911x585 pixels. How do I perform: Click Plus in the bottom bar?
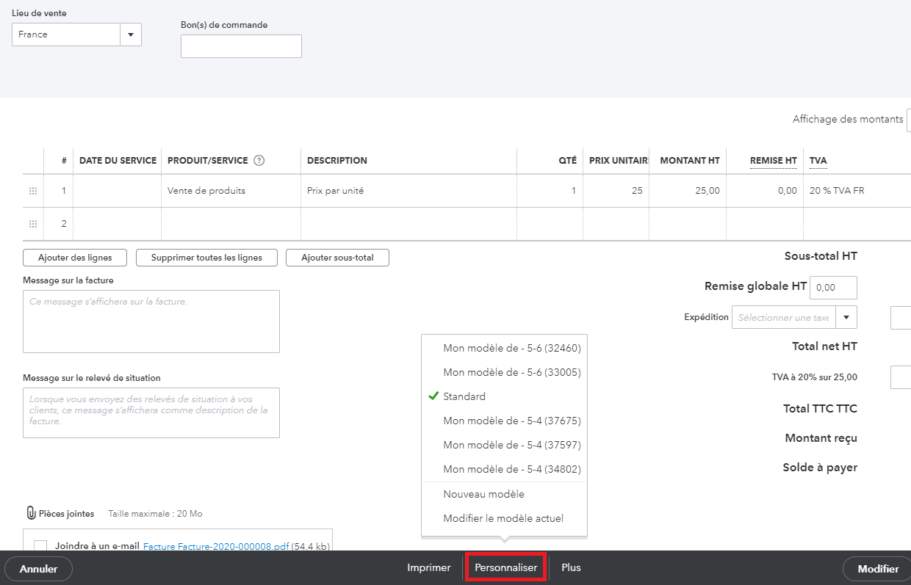point(571,567)
